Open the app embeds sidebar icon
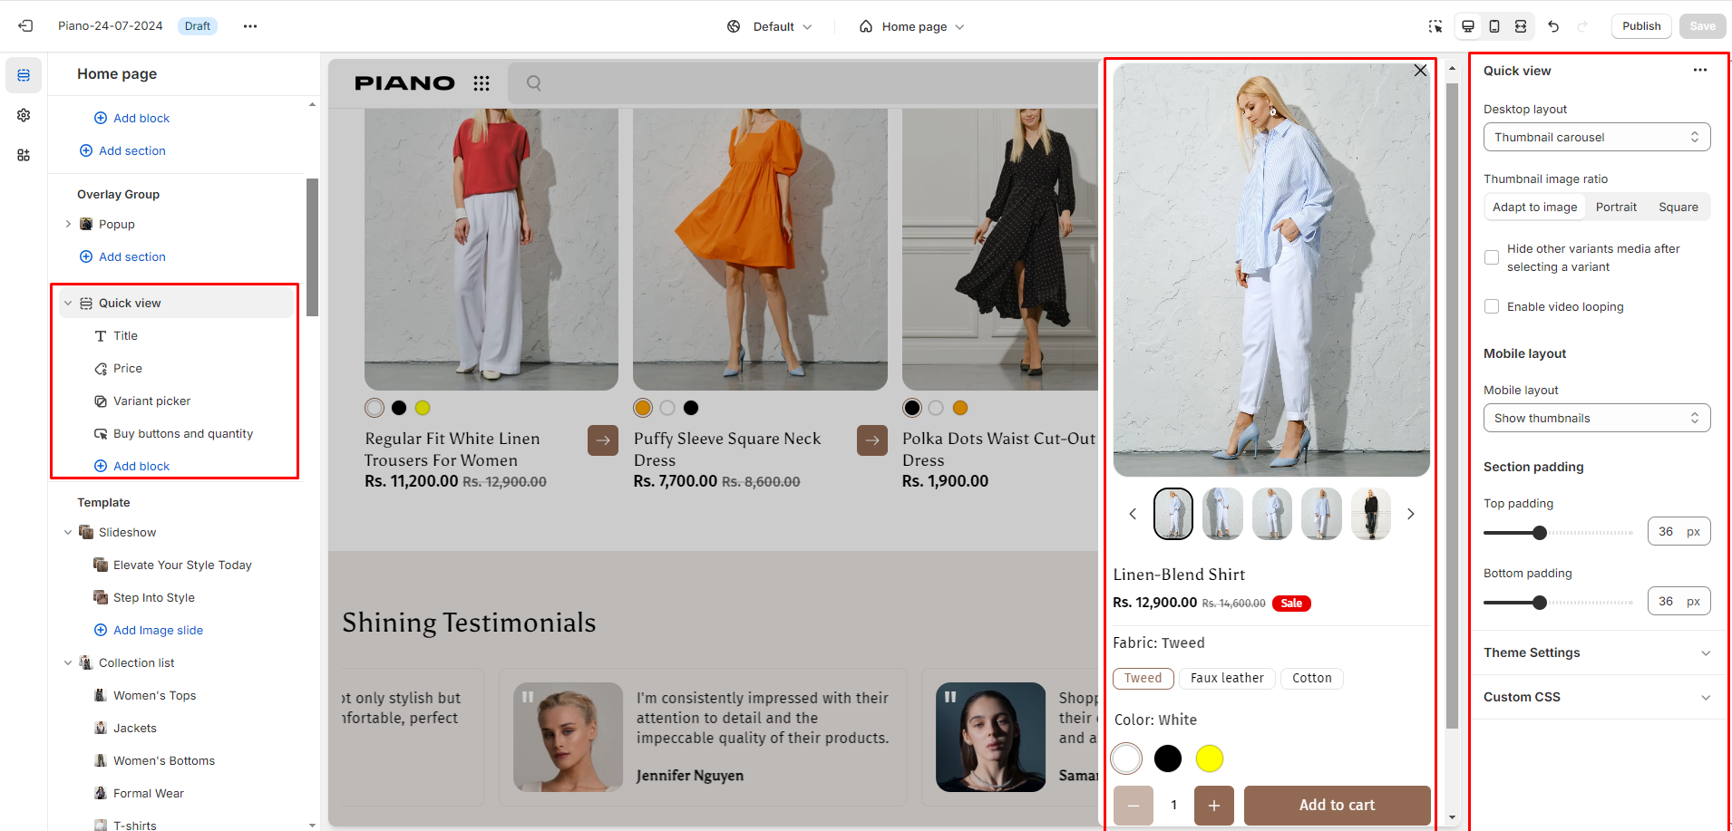The height and width of the screenshot is (831, 1732). [24, 155]
